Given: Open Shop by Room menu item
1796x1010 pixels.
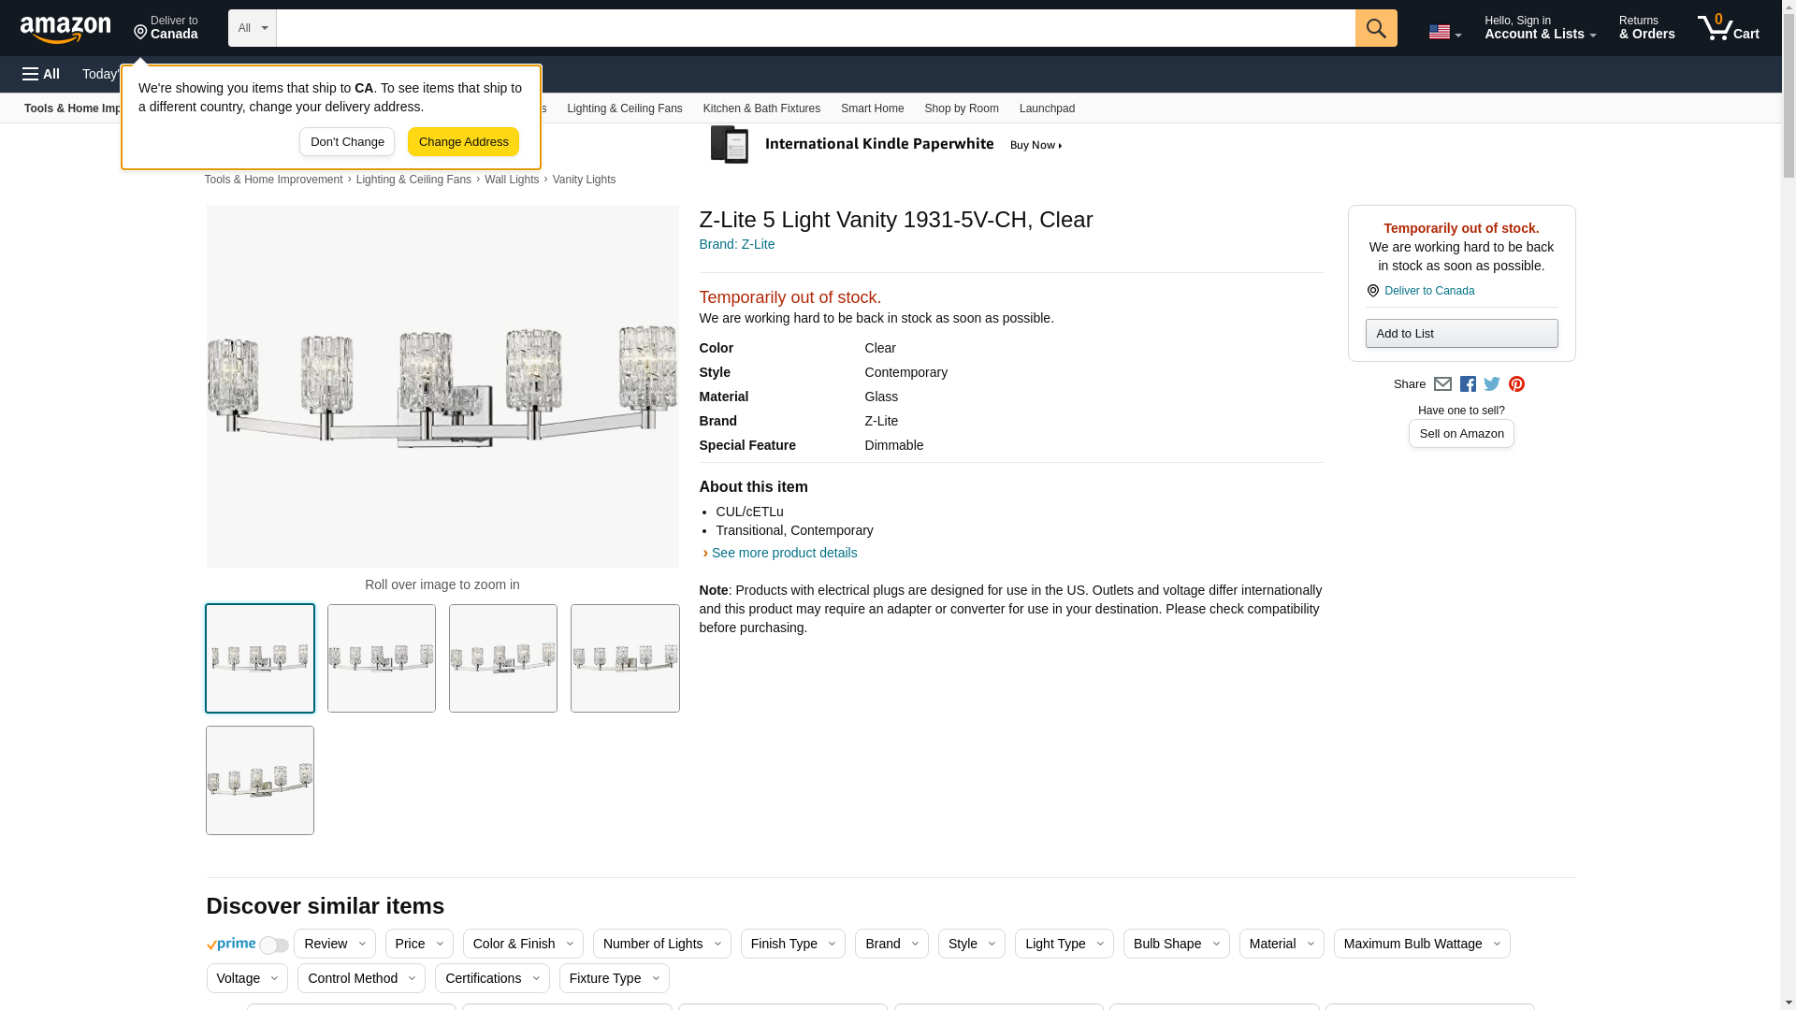Looking at the screenshot, I should point(961,108).
